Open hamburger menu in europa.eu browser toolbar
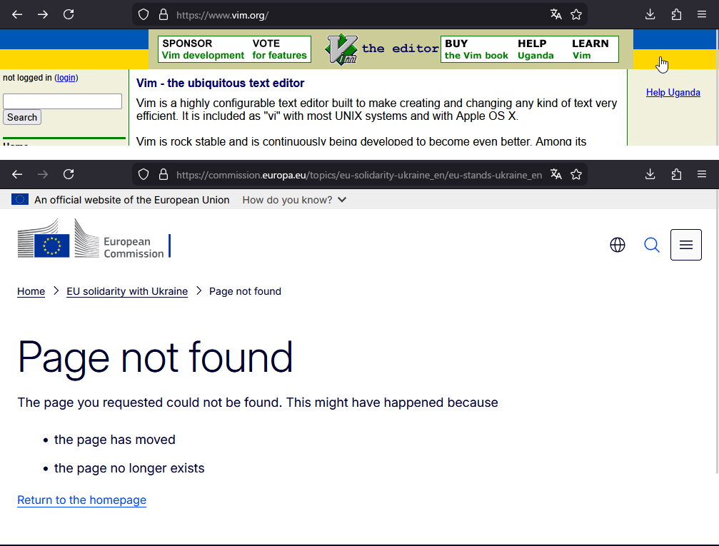The width and height of the screenshot is (719, 546). (702, 174)
